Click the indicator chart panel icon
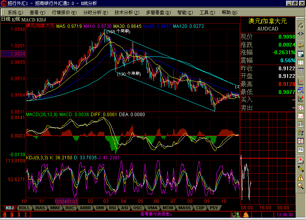 click(301, 107)
